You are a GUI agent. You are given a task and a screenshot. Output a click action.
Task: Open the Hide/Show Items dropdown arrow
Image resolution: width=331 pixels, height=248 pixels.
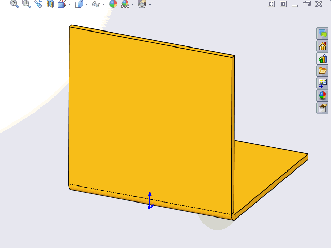(103, 4)
